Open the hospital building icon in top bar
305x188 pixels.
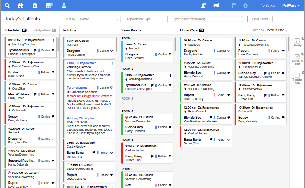[20, 6]
